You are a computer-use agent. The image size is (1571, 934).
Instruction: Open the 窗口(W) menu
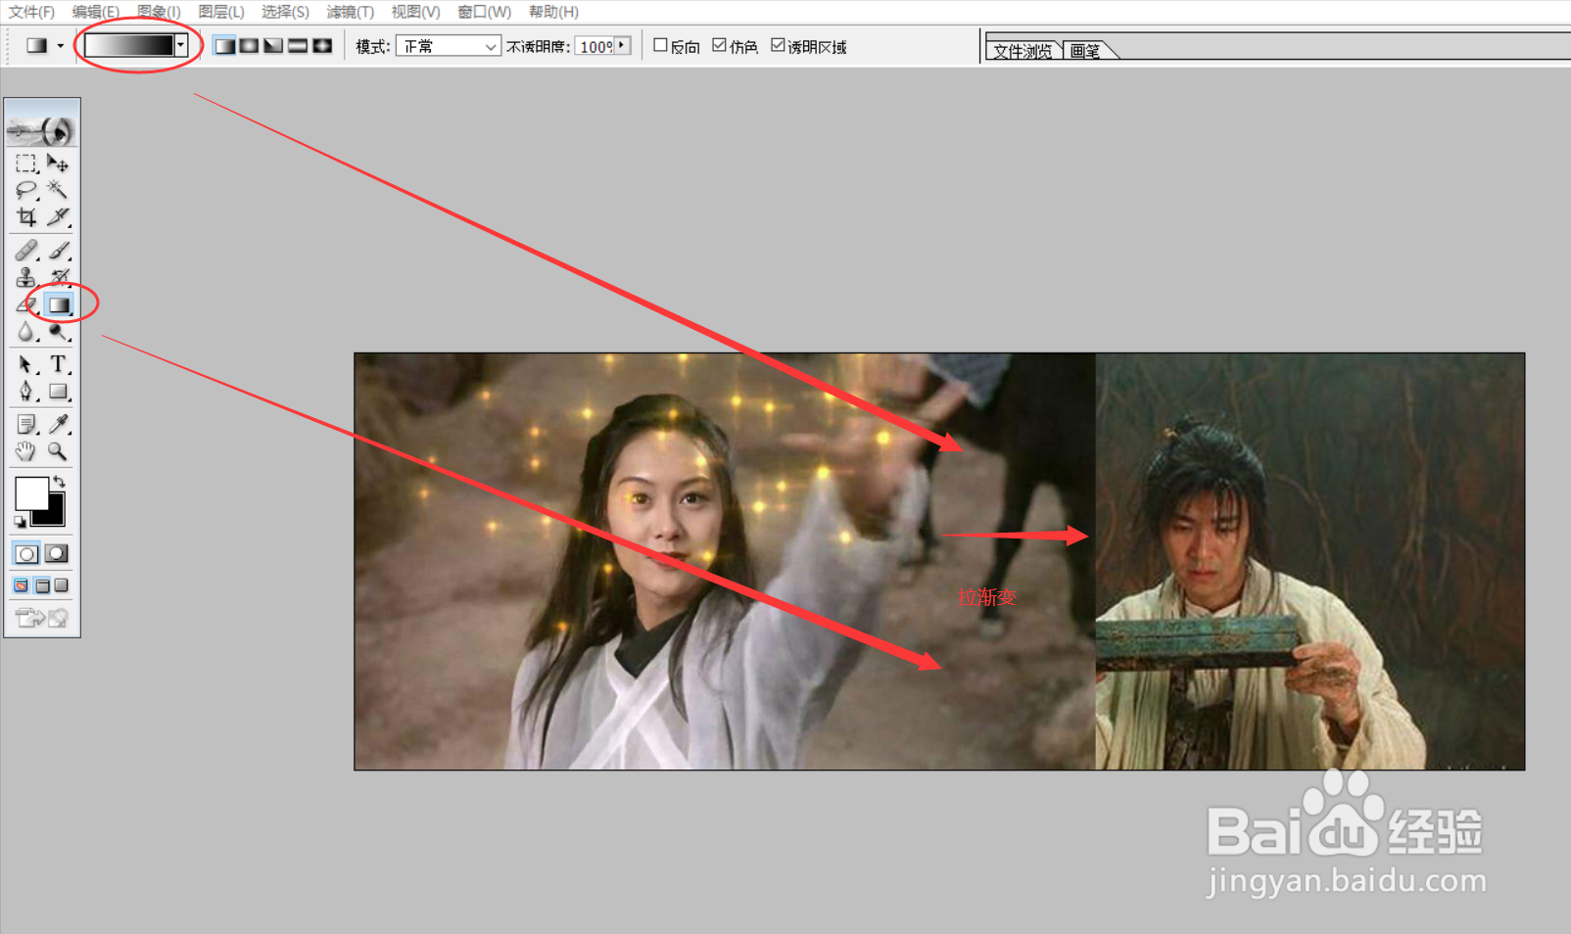pyautogui.click(x=484, y=12)
